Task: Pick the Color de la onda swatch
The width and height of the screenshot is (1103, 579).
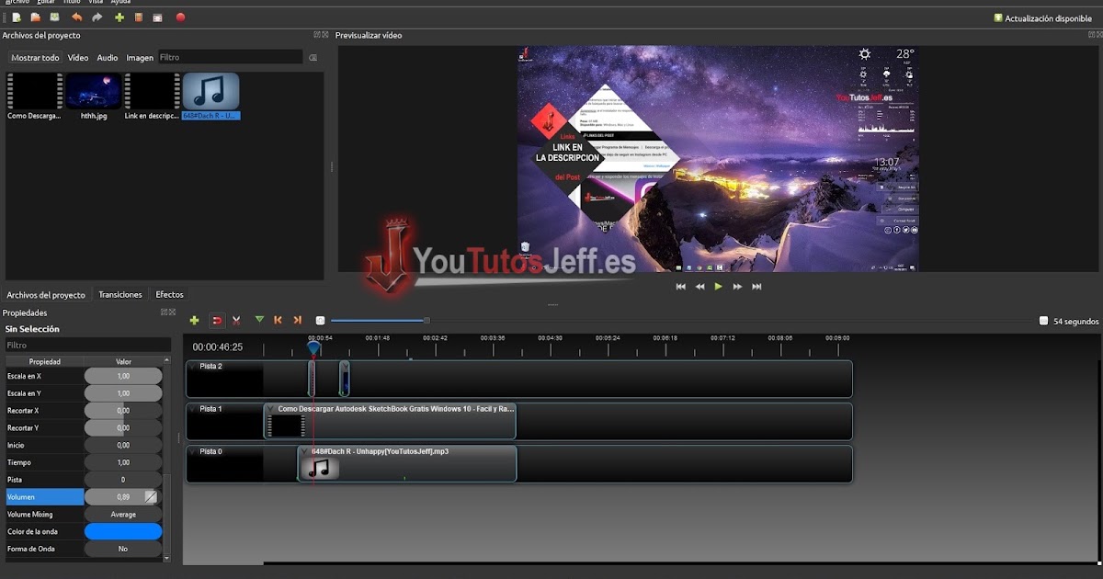Action: pos(123,532)
